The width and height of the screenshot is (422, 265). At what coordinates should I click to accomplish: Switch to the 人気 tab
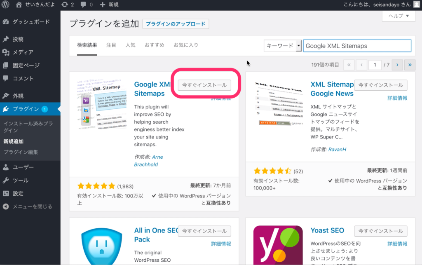coord(130,45)
